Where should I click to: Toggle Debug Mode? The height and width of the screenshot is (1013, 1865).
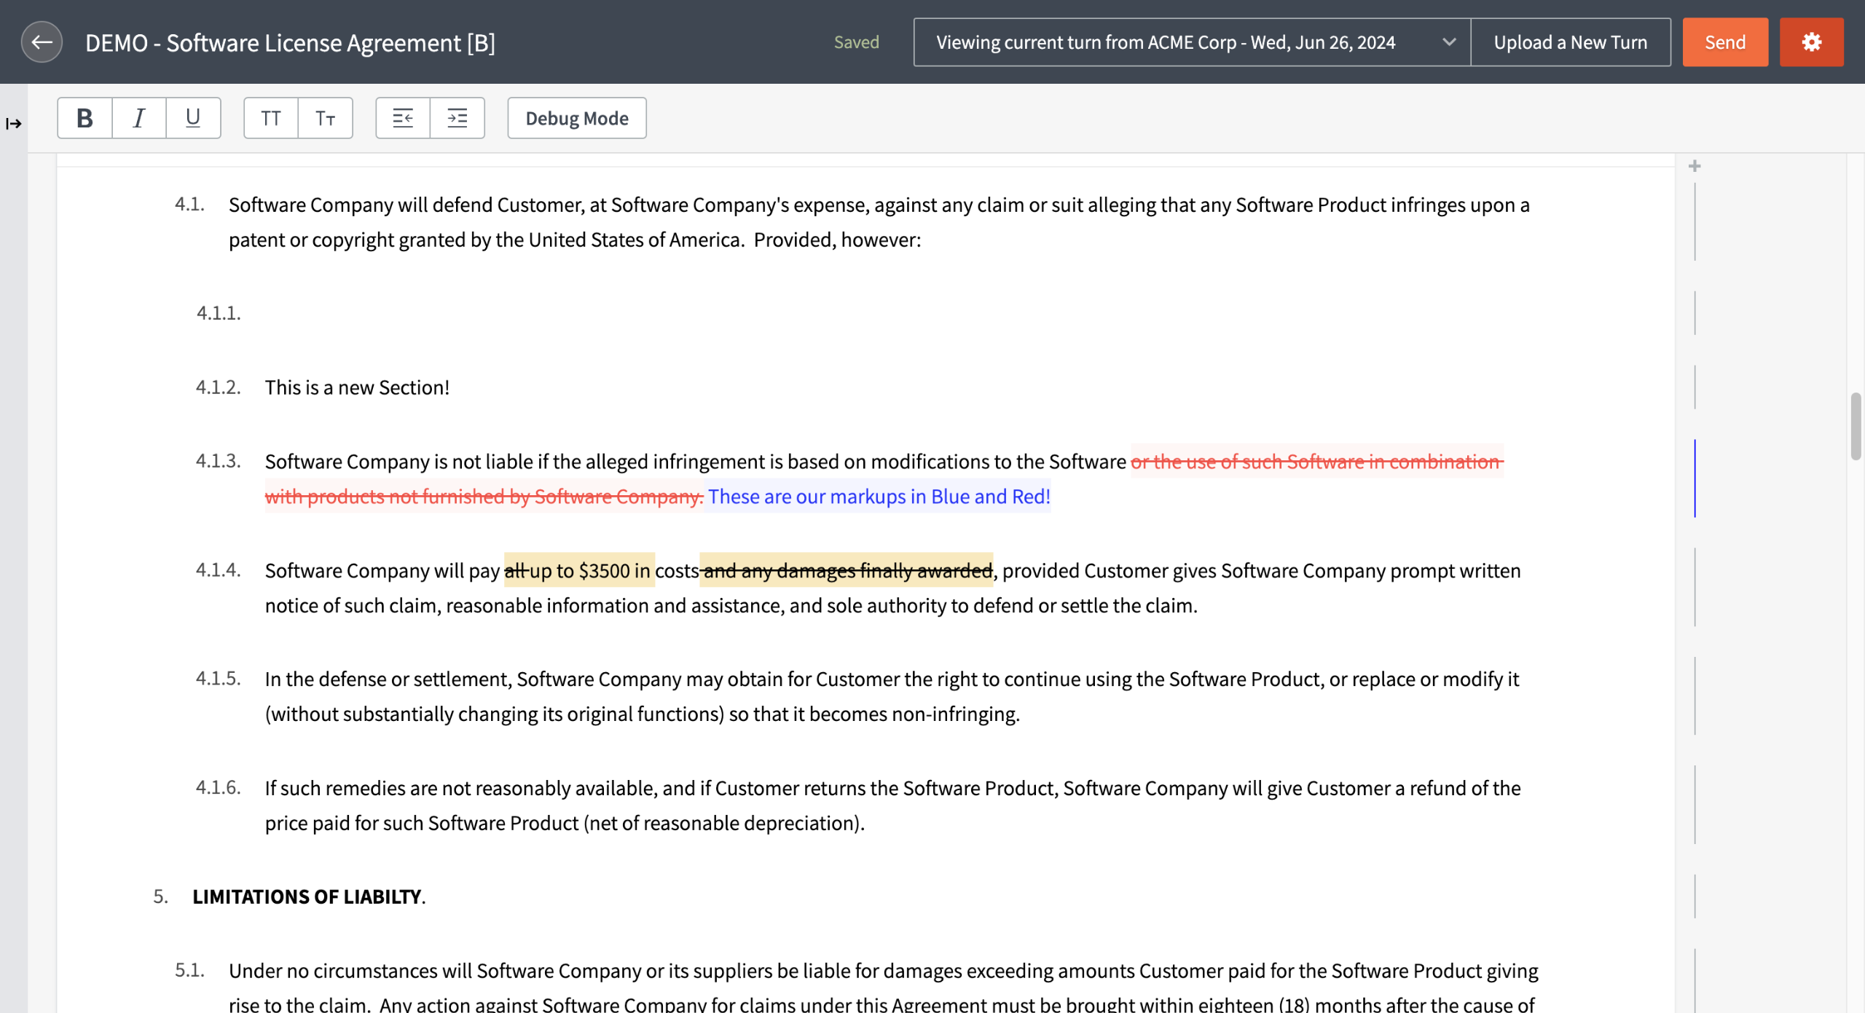576,118
